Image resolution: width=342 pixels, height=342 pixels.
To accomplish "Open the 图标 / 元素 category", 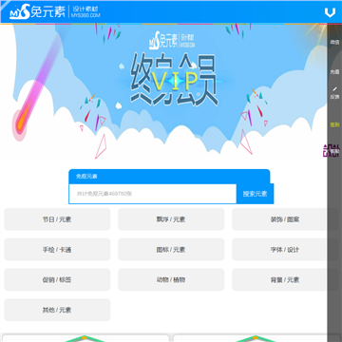I will click(171, 250).
